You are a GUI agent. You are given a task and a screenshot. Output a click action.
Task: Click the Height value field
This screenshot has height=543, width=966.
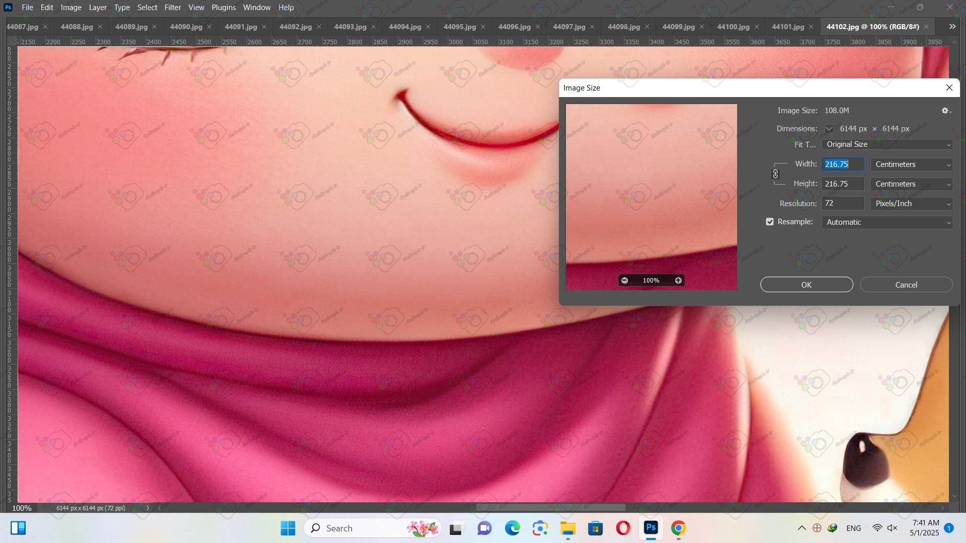tap(843, 184)
